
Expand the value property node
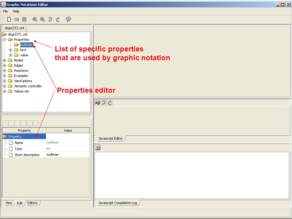pyautogui.click(x=10, y=55)
